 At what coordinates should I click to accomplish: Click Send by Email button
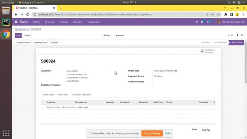[x=41, y=42]
